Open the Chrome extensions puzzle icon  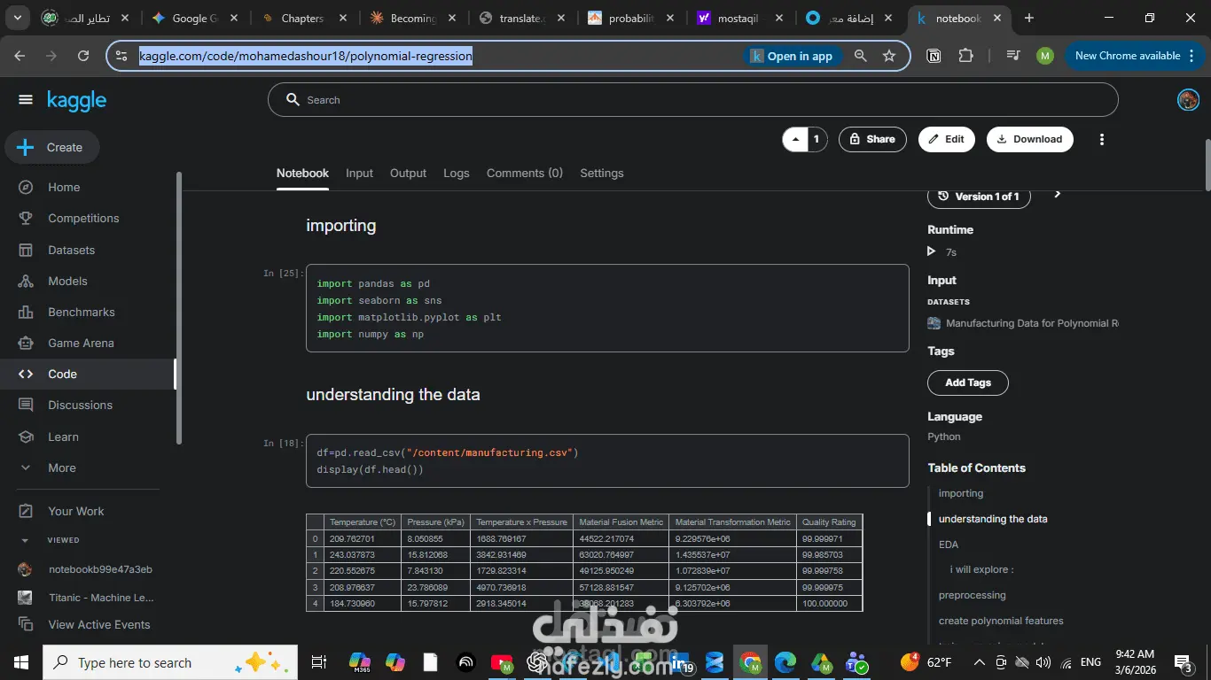click(965, 56)
